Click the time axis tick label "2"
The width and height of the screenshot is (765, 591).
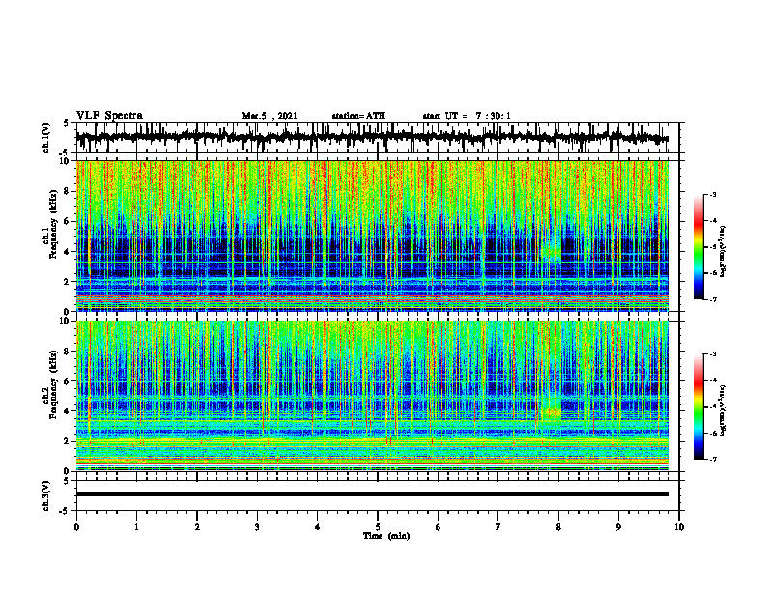point(197,527)
